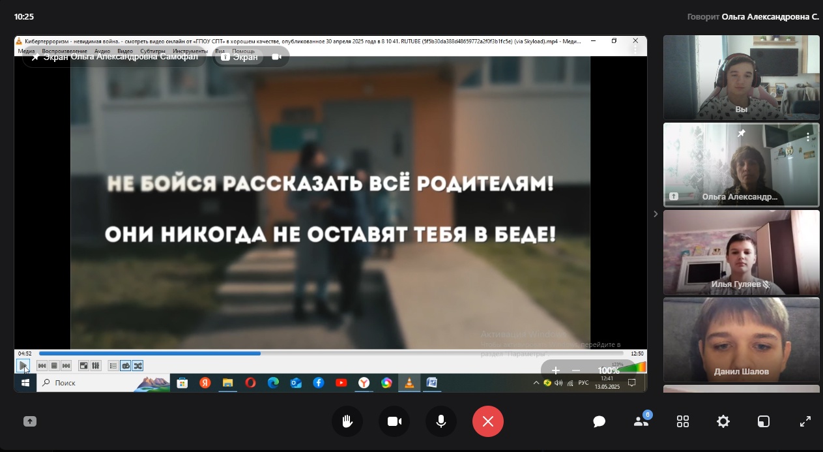This screenshot has height=452, width=823.
Task: Click the VLC seek bar progress
Action: (x=331, y=354)
